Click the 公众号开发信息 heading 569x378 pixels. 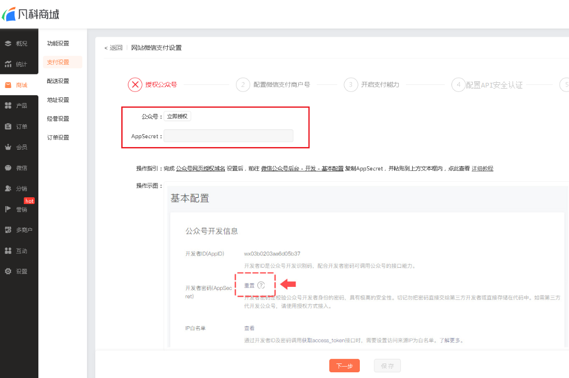[212, 231]
